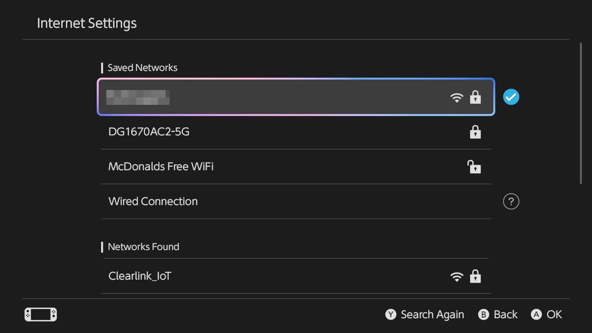This screenshot has height=333, width=592.
Task: Click the question mark icon beside Wired Connection
Action: tap(511, 202)
